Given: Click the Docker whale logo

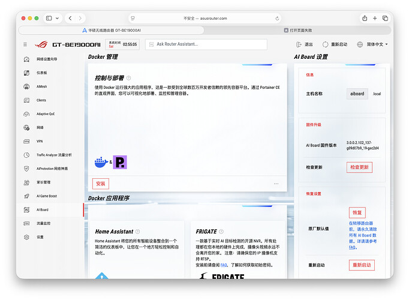Looking at the screenshot, I should (101, 162).
